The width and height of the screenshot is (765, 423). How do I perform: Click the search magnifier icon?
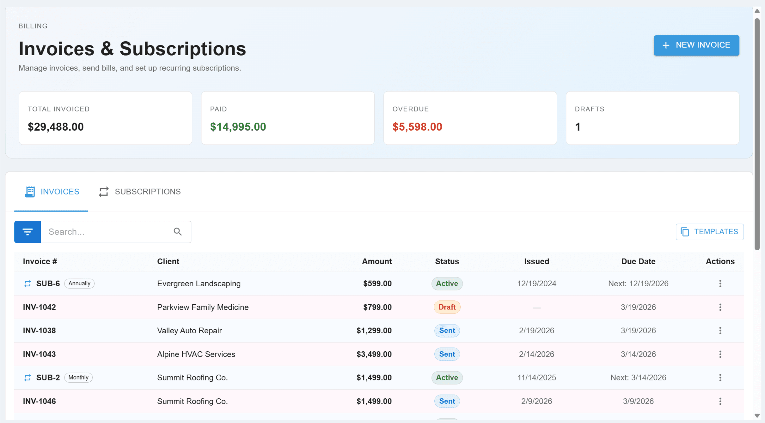(178, 232)
